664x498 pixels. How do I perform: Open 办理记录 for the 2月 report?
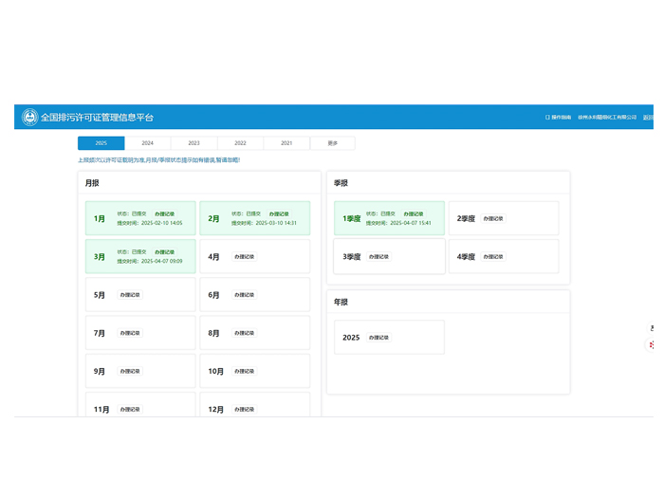point(279,214)
